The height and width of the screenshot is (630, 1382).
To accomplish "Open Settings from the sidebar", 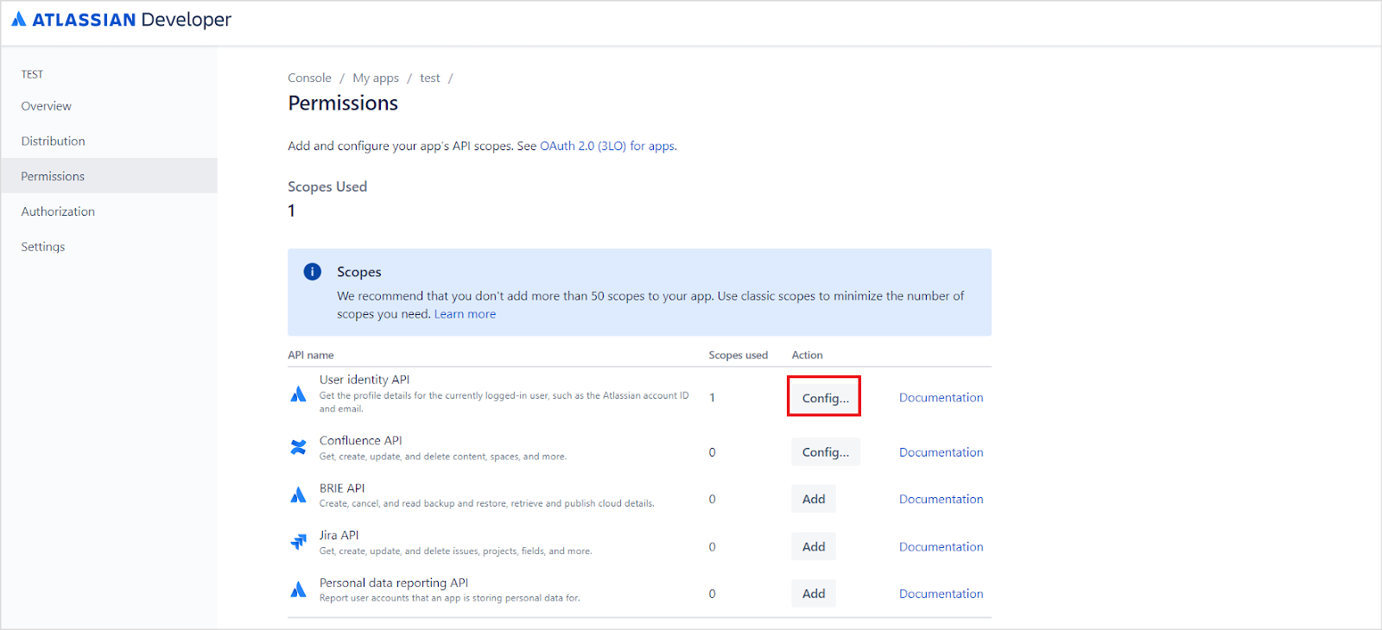I will click(43, 247).
